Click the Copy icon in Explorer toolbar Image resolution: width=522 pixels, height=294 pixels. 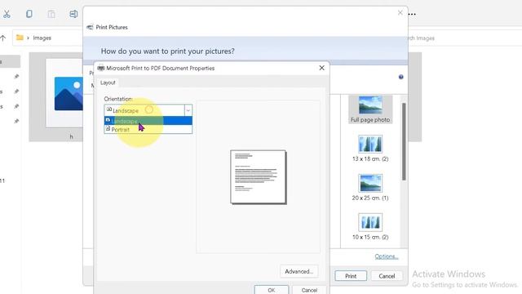tap(29, 14)
